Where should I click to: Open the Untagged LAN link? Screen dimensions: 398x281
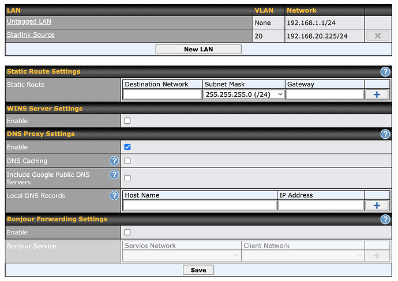click(x=29, y=22)
